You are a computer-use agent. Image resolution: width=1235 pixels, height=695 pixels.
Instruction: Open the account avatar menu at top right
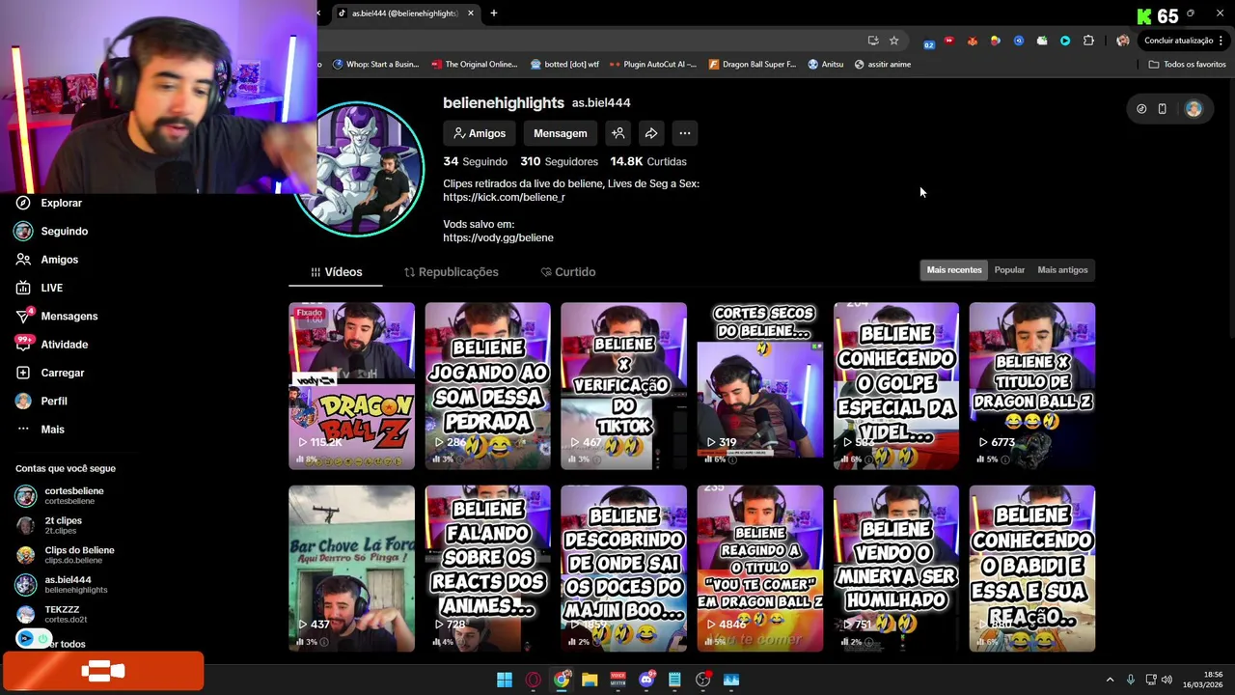click(1194, 109)
